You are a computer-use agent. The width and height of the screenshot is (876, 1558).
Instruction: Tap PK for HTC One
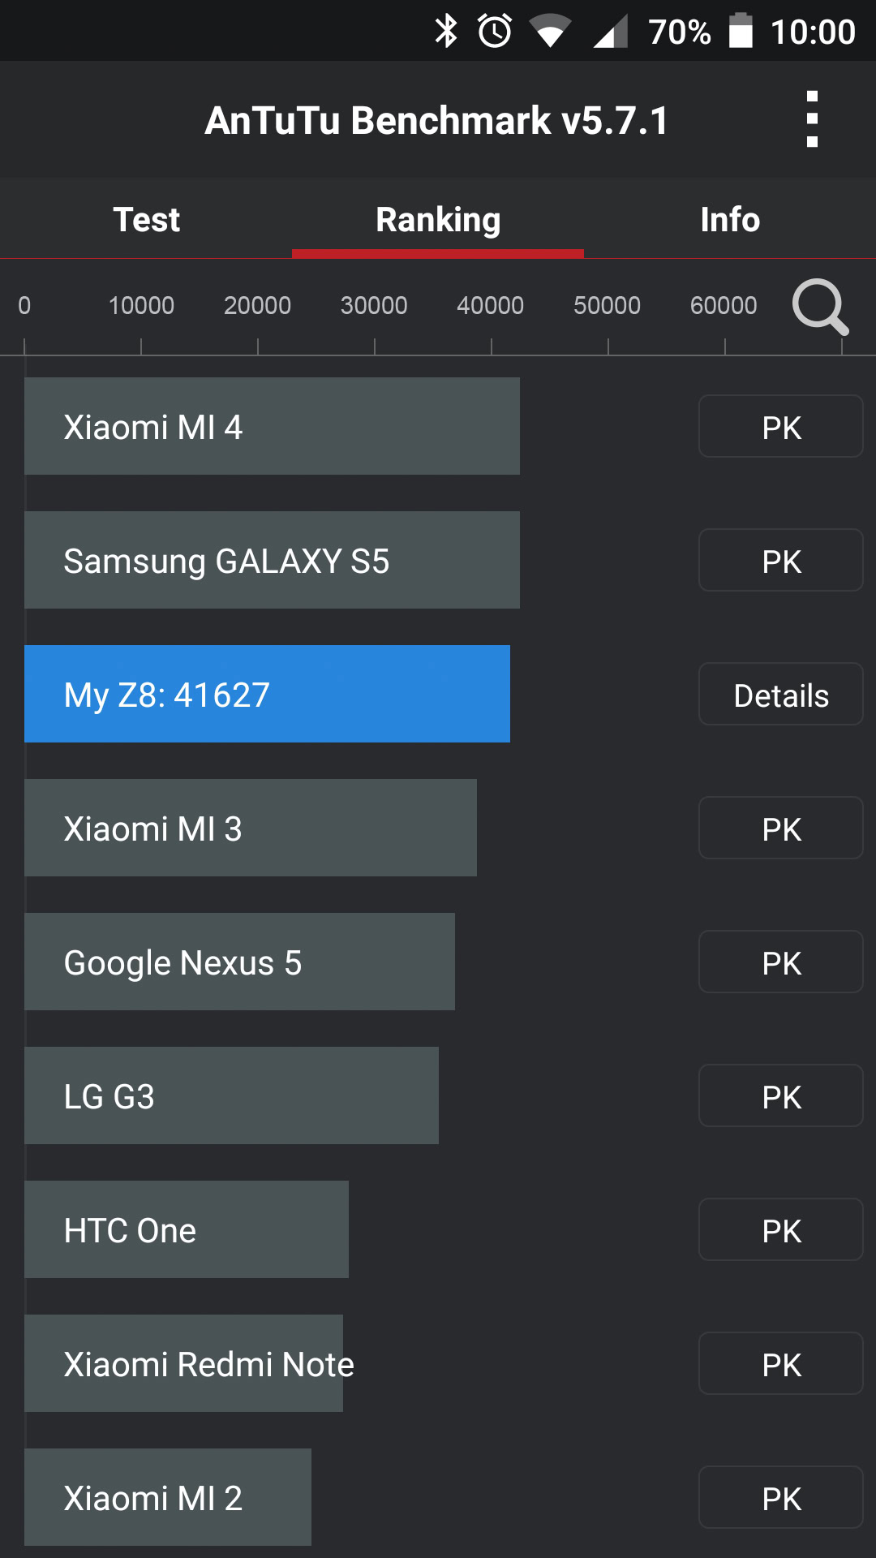(781, 1230)
